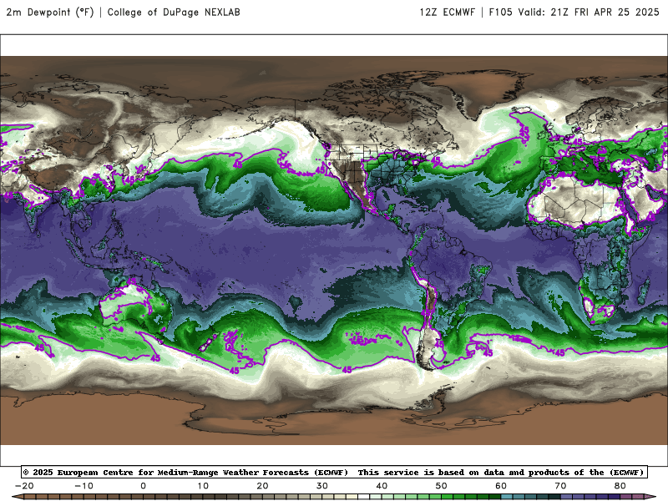The width and height of the screenshot is (668, 501).
Task: Click the ECMWF copyright notice banner
Action: click(334, 472)
